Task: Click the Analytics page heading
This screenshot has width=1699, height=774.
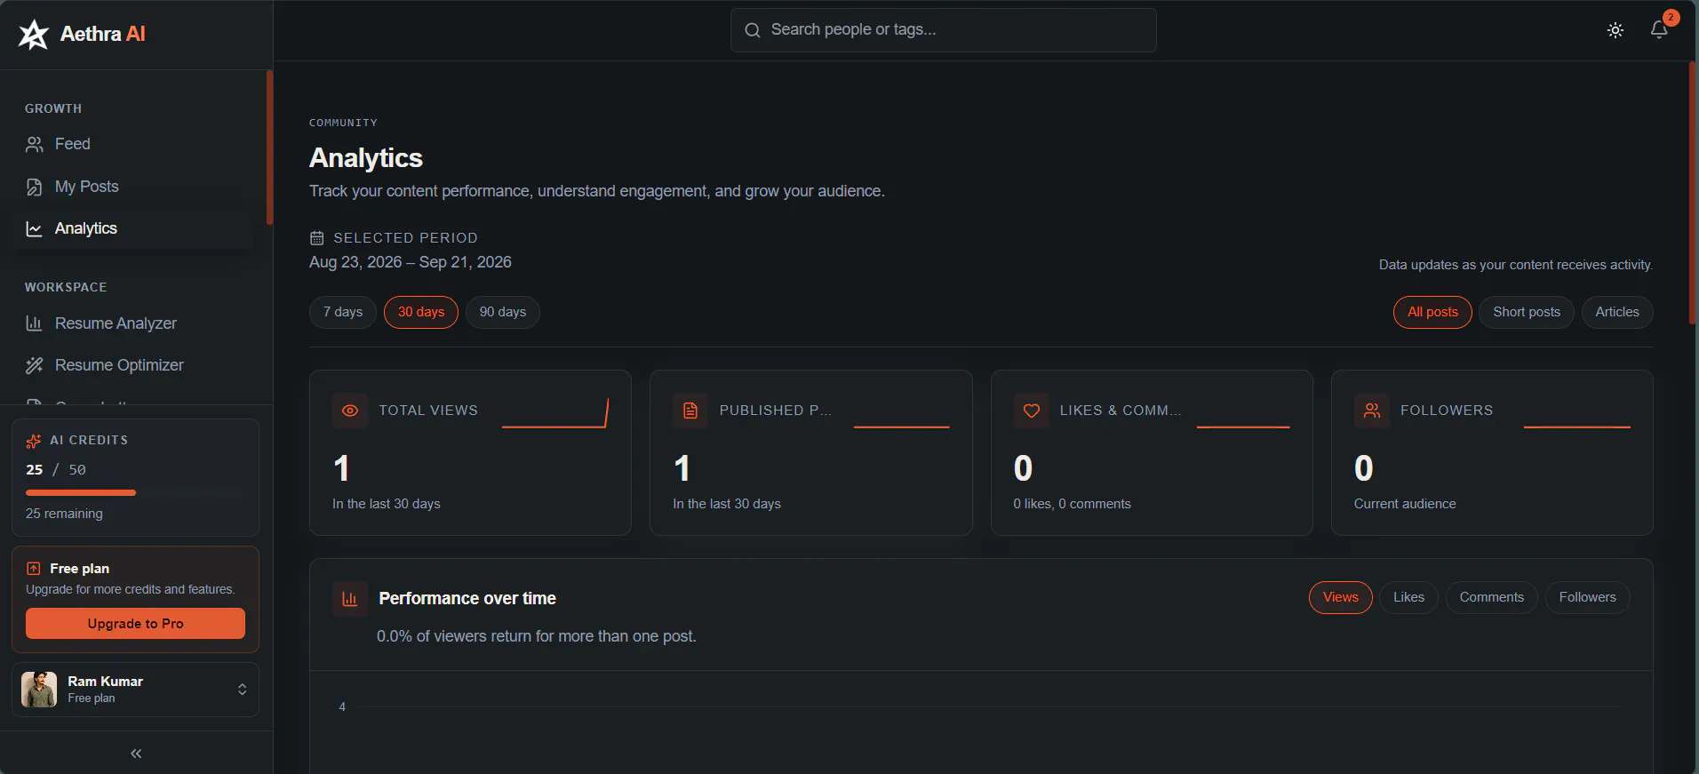Action: 366,158
